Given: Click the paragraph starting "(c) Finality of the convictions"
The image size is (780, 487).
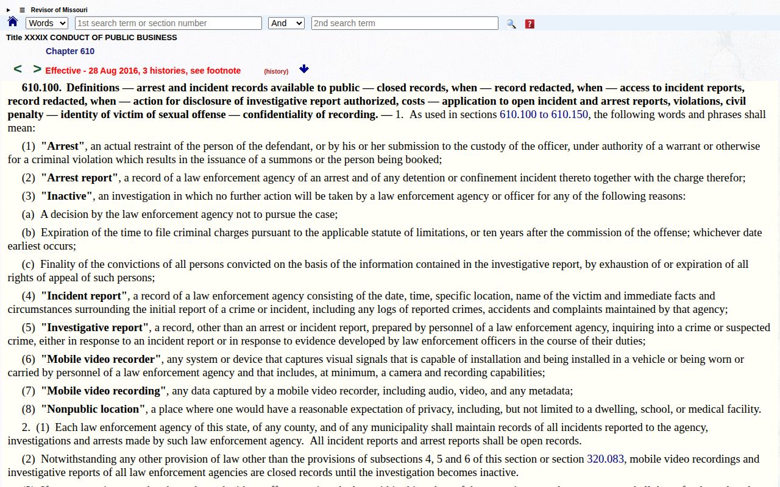Looking at the screenshot, I should pyautogui.click(x=378, y=271).
